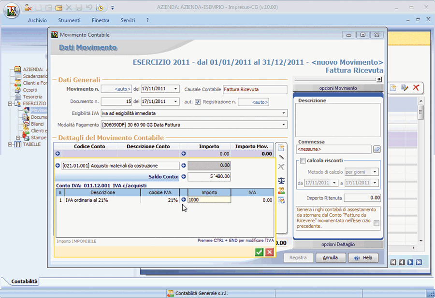
Task: Click the user-with-red-X icon in quick toolbar
Action: click(x=28, y=7)
